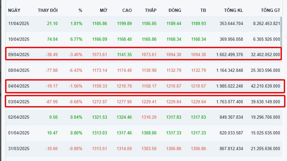Viewport: 287px width, 161px height.
Task: Select the % column header
Action: click(80, 10)
